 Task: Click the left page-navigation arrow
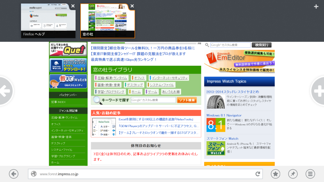click(4, 92)
